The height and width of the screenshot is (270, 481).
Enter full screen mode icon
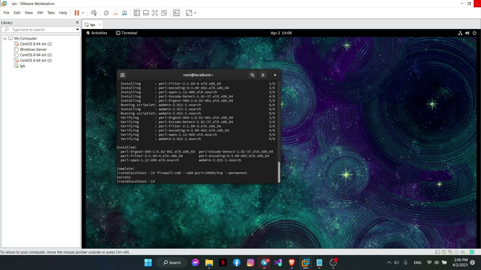click(x=155, y=13)
